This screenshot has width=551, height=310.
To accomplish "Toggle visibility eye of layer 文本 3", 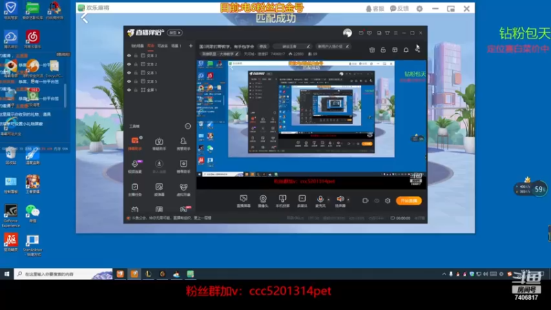I will click(129, 56).
